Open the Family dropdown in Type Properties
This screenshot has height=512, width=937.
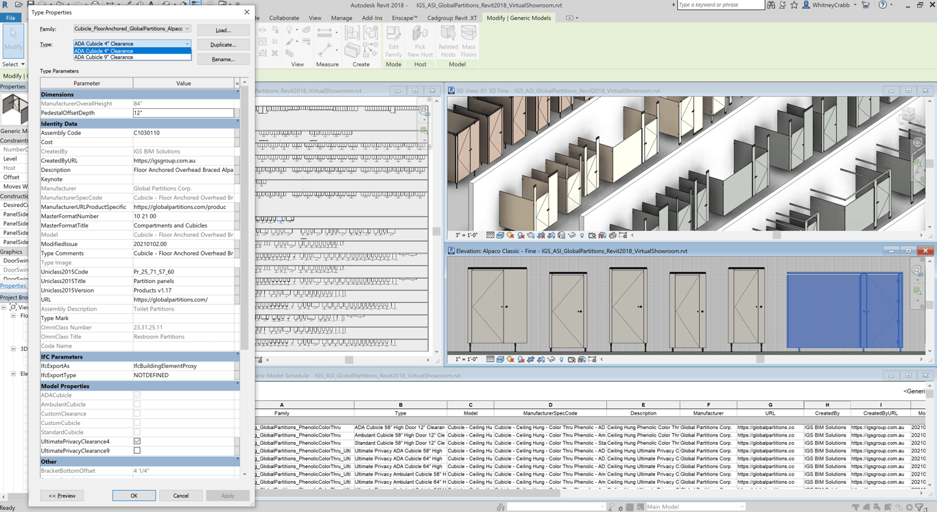click(187, 29)
